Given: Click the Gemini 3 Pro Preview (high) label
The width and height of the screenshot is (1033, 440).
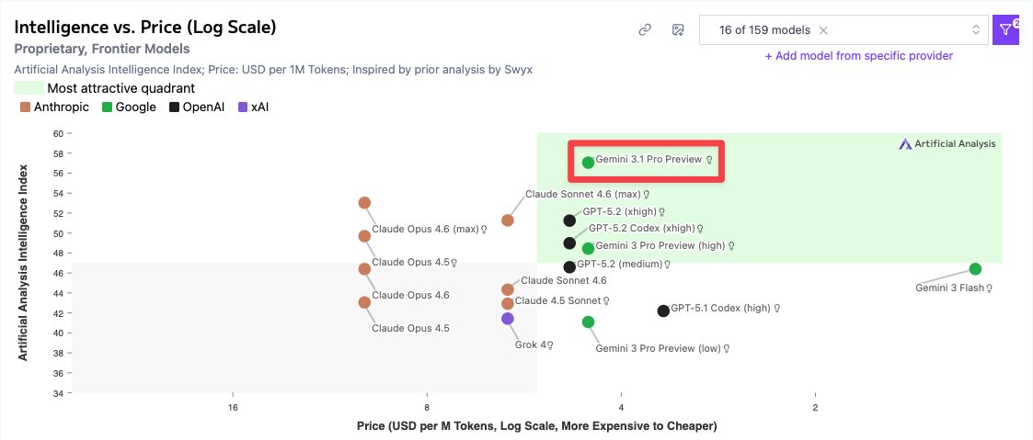Looking at the screenshot, I should 660,245.
